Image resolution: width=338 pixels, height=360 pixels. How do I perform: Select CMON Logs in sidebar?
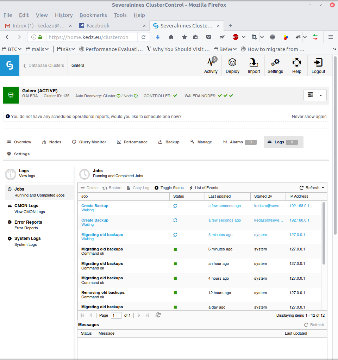[39, 209]
